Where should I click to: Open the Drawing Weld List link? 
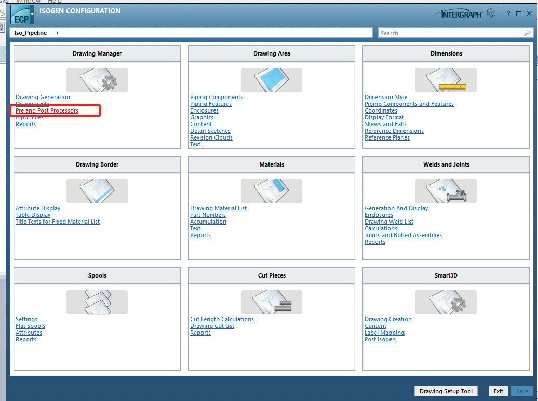pyautogui.click(x=389, y=222)
